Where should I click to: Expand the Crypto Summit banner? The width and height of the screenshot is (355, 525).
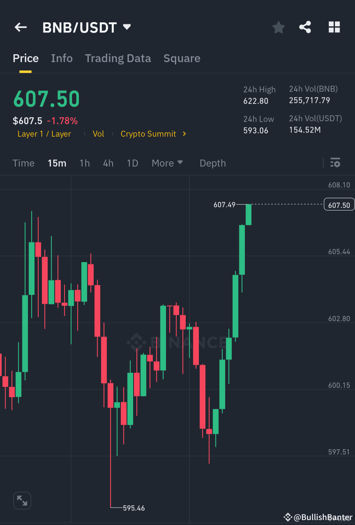click(153, 134)
